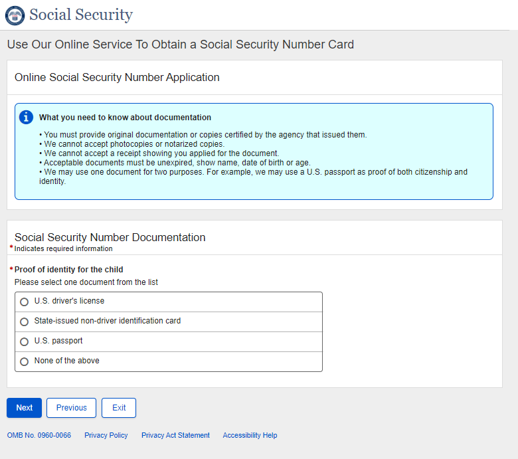Open the OMB No. 0960-0066 link
Viewport: 518px width, 459px height.
pos(39,436)
